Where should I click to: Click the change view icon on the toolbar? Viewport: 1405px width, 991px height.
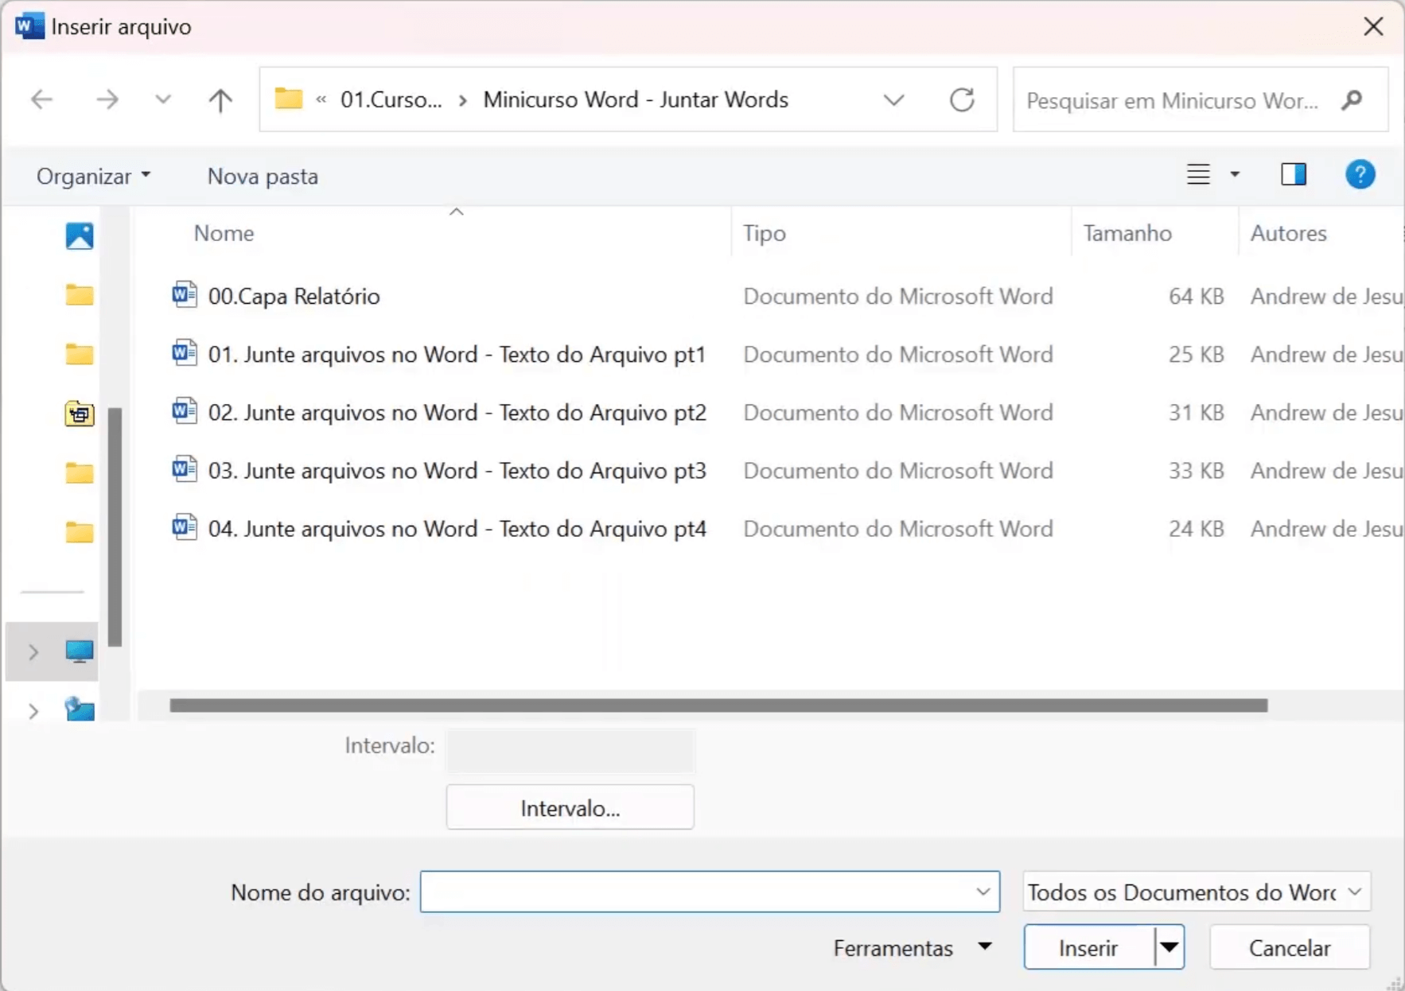point(1198,174)
